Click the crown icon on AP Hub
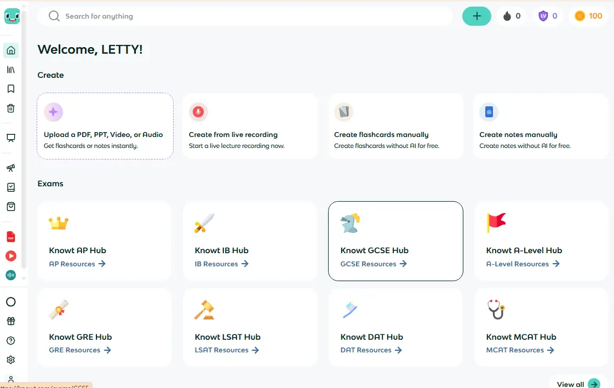The height and width of the screenshot is (388, 614). coord(59,224)
